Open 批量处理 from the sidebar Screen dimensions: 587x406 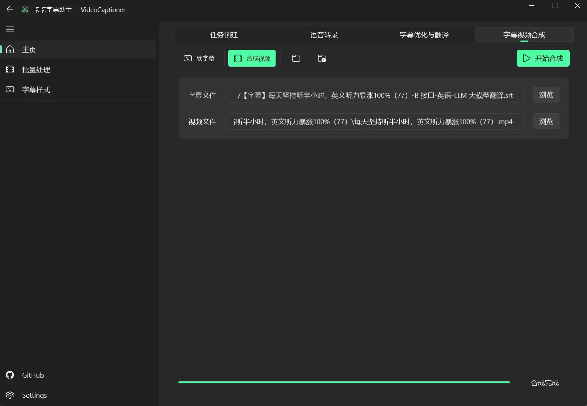coord(35,70)
